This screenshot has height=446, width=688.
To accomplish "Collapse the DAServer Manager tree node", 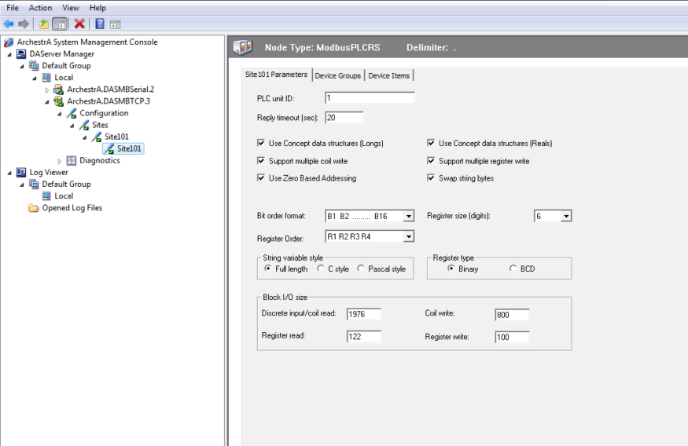I will (x=9, y=55).
